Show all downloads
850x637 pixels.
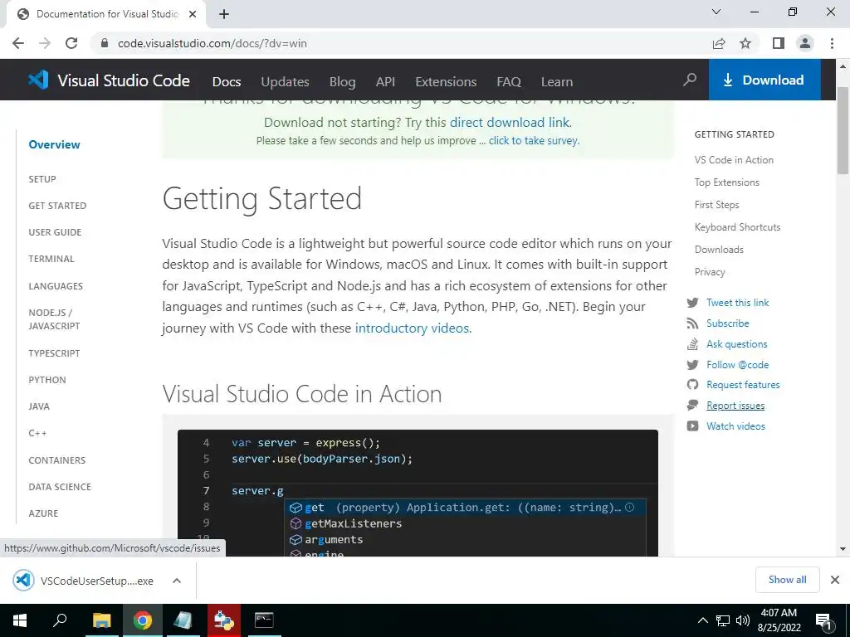pyautogui.click(x=787, y=580)
